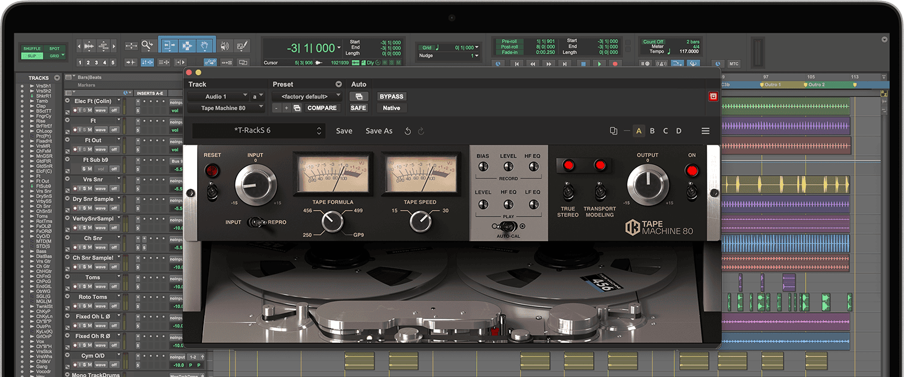The image size is (904, 377).
Task: Enable SAFE mode on the plugin
Action: [358, 108]
